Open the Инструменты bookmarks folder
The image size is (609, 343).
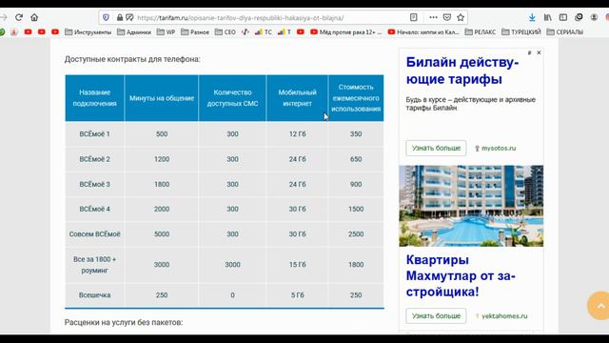pyautogui.click(x=88, y=31)
